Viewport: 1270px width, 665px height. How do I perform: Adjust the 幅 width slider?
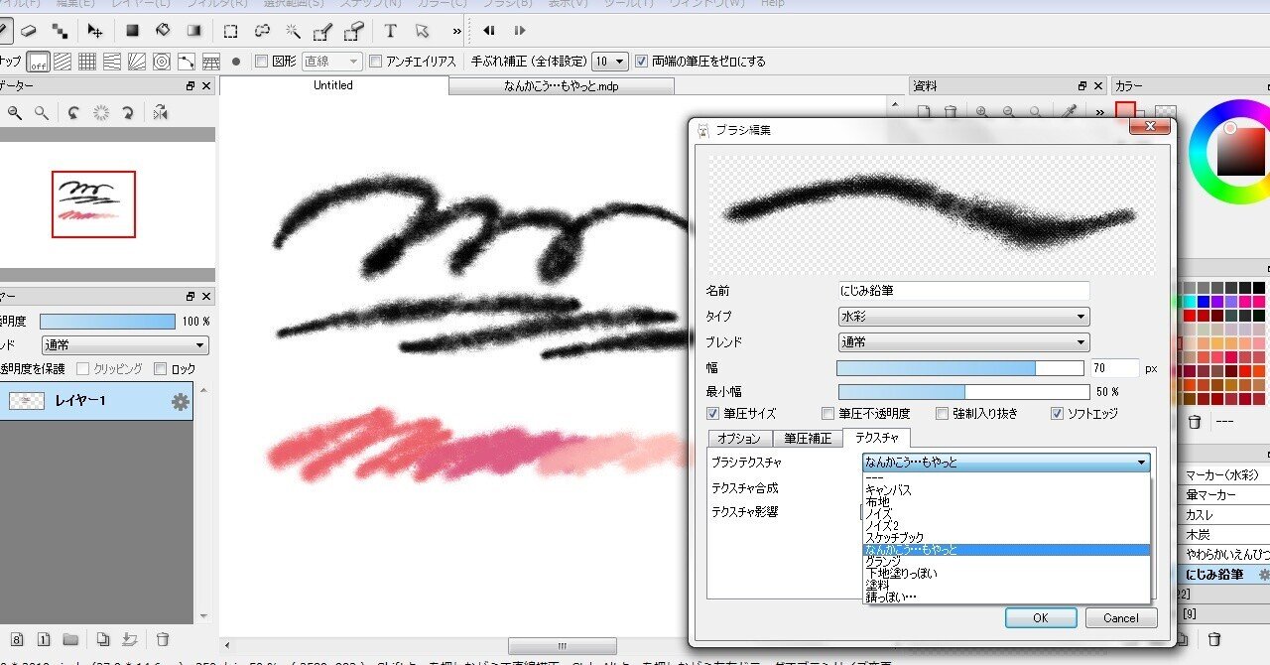coord(960,368)
